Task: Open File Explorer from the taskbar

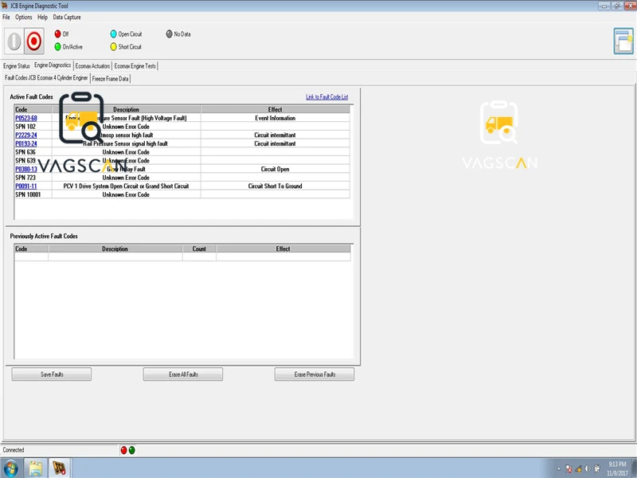Action: (35, 468)
